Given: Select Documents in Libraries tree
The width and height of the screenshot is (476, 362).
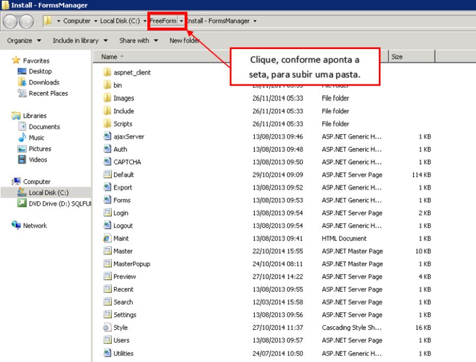Looking at the screenshot, I should coord(44,126).
